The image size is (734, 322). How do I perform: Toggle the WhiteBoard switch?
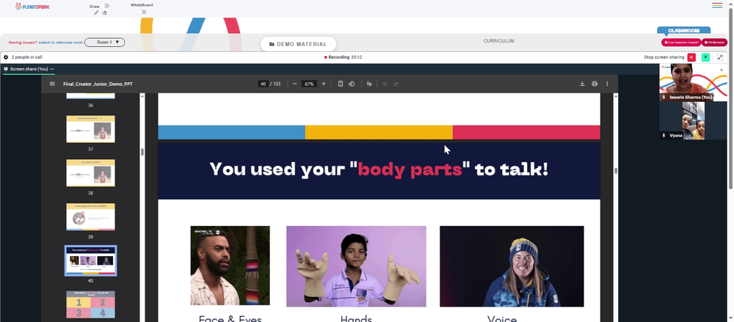click(x=143, y=12)
